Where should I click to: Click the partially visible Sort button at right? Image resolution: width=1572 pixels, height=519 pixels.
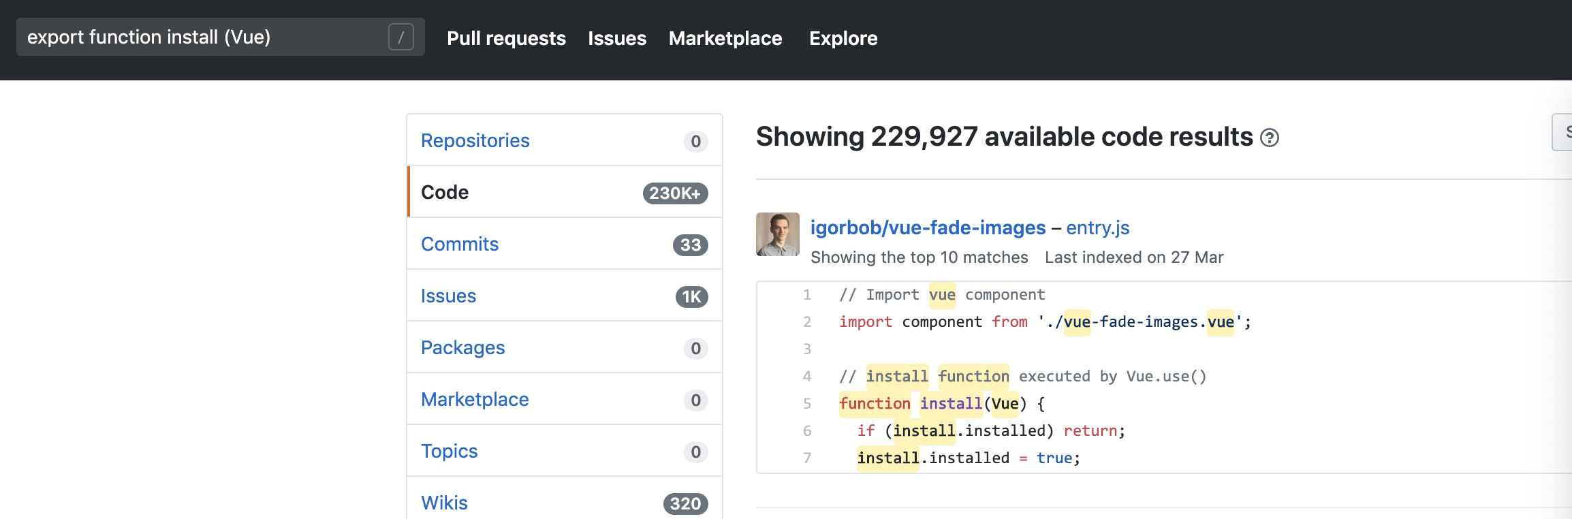(x=1562, y=132)
